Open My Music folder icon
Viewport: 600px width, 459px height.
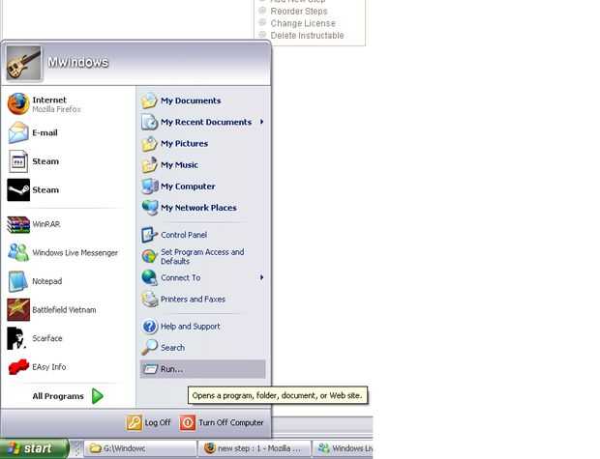pos(149,164)
